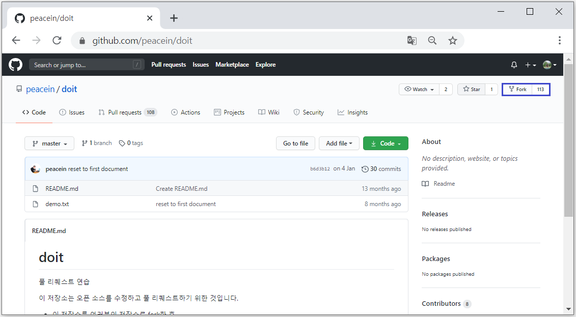The width and height of the screenshot is (576, 317).
Task: Click the translate page icon
Action: [x=412, y=40]
